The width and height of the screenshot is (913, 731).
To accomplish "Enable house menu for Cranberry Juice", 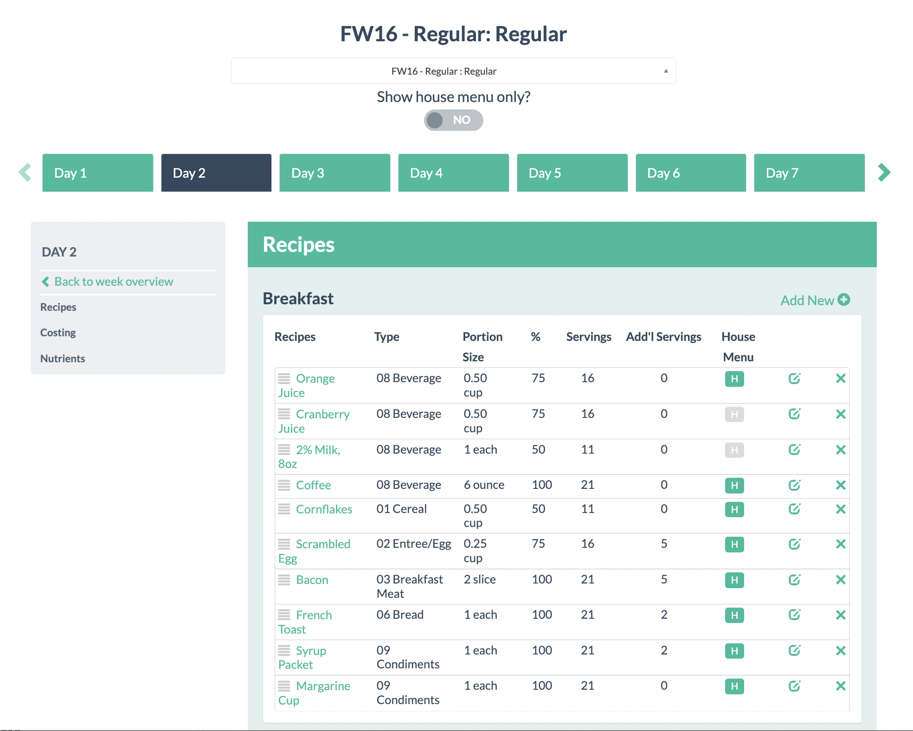I will (734, 414).
